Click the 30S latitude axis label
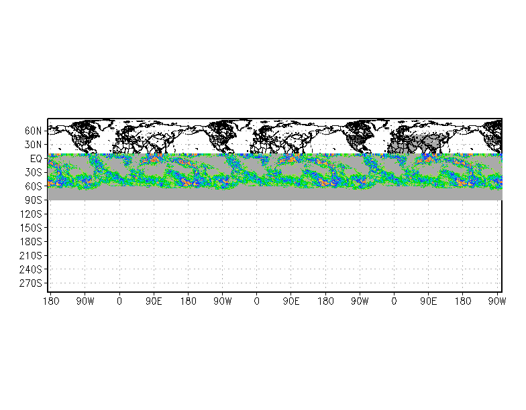526x410 pixels. click(34, 173)
